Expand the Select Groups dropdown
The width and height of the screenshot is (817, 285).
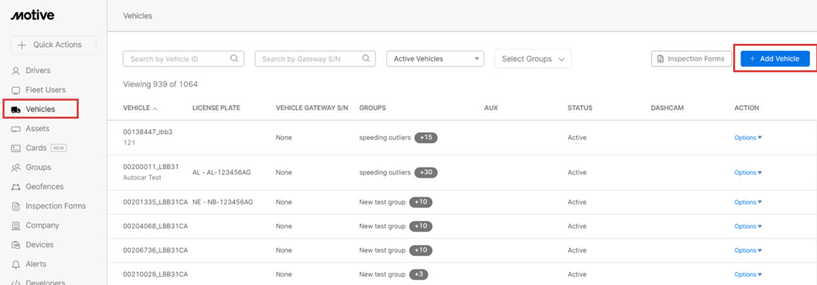533,59
